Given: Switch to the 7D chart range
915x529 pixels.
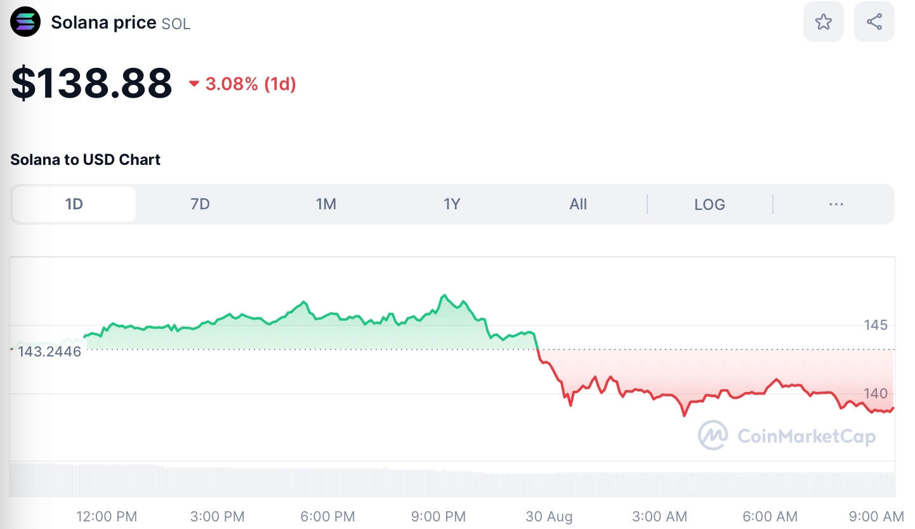Looking at the screenshot, I should pos(200,204).
